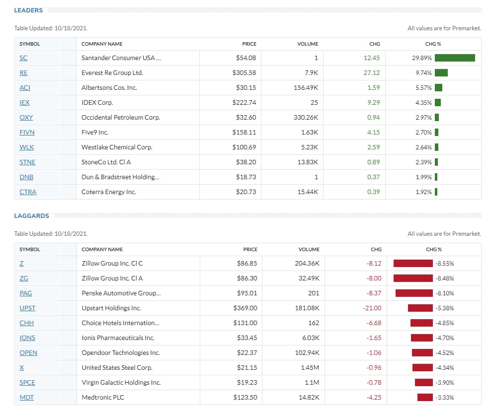Viewport: 491px width, 411px height.
Task: Select Albertsons Cos. Inc. name
Action: click(x=109, y=88)
